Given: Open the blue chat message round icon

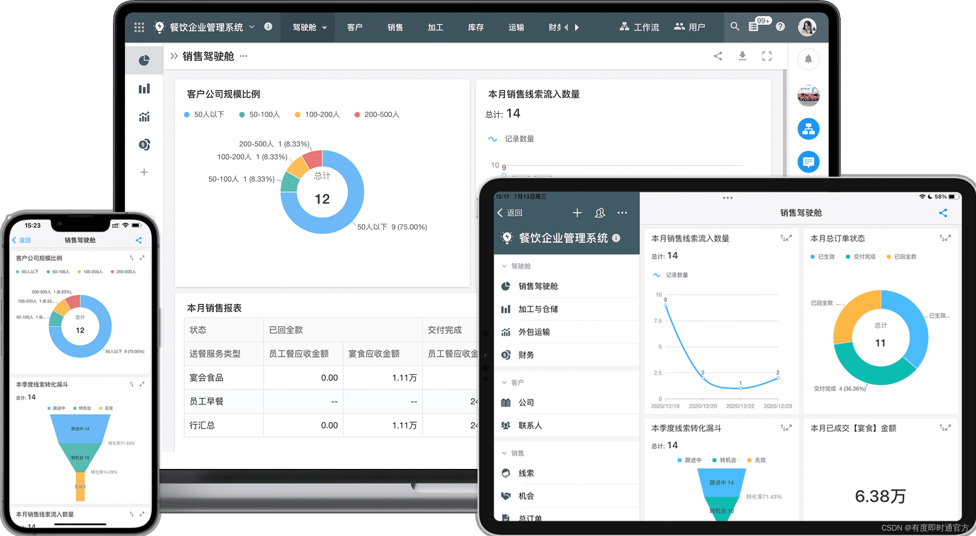Looking at the screenshot, I should point(808,162).
